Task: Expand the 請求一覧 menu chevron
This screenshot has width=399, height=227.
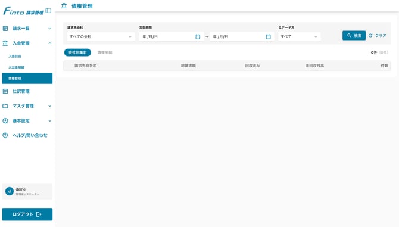Action: pos(50,29)
